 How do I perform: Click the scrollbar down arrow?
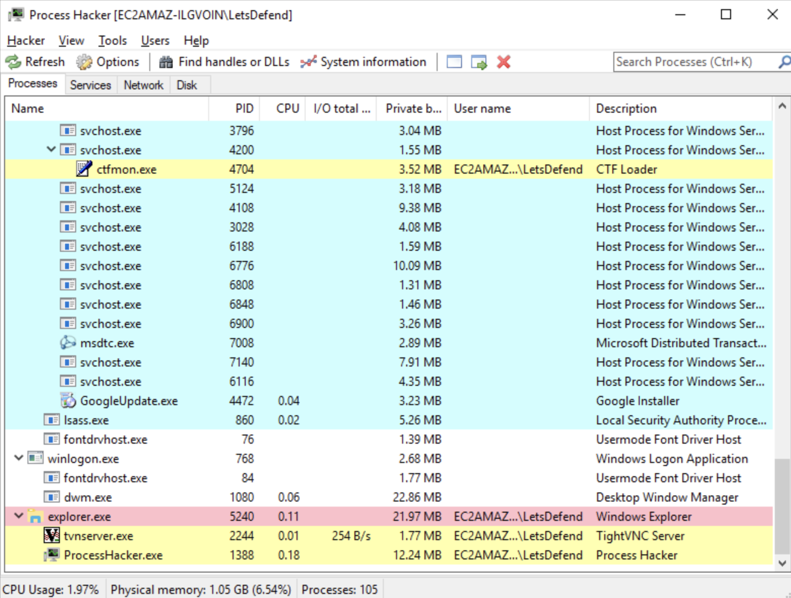(x=782, y=562)
